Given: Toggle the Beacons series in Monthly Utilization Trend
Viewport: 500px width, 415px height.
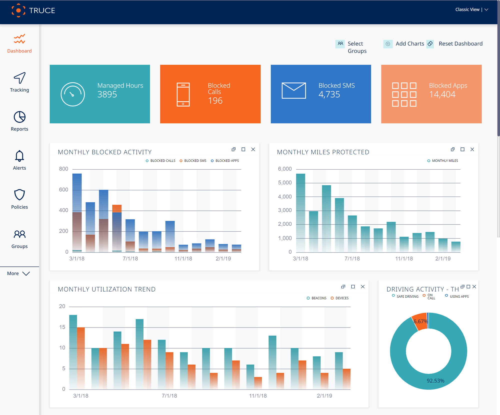Looking at the screenshot, I should click(317, 298).
